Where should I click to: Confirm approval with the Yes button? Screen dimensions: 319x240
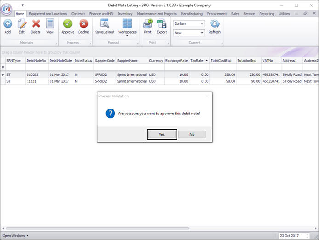[162, 134]
